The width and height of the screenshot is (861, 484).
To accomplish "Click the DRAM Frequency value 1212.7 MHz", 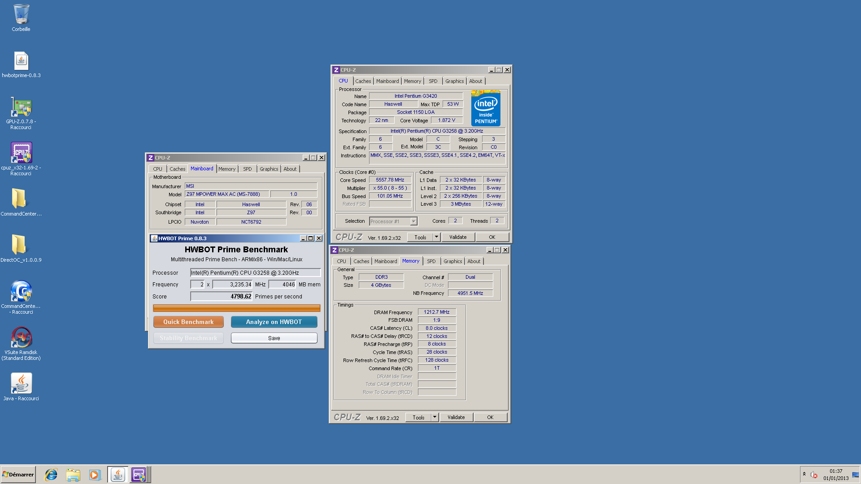I will pyautogui.click(x=436, y=312).
